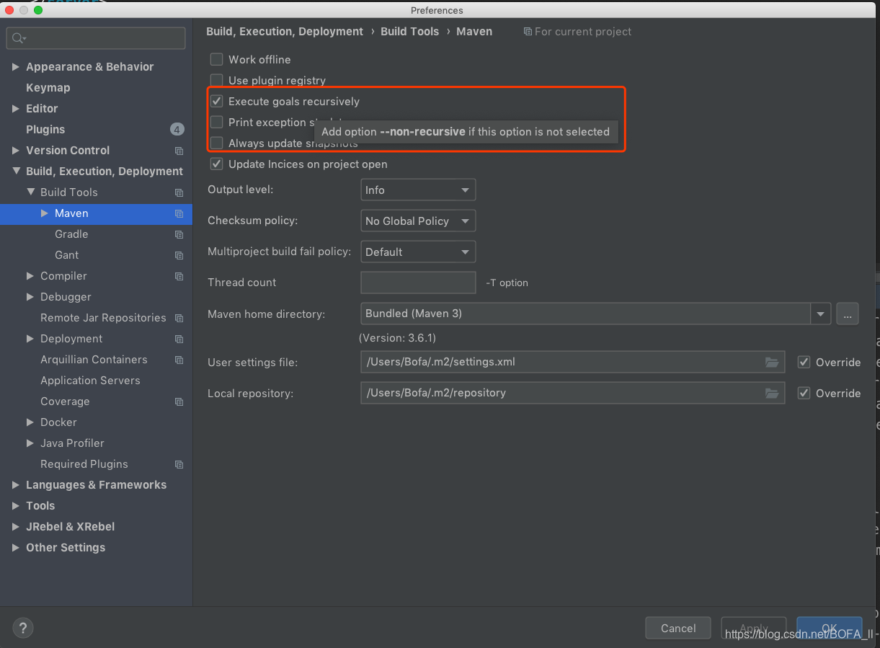The width and height of the screenshot is (880, 648).
Task: Toggle Override for User settings file
Action: 804,362
